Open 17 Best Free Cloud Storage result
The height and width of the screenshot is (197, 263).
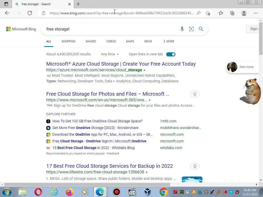click(x=109, y=166)
